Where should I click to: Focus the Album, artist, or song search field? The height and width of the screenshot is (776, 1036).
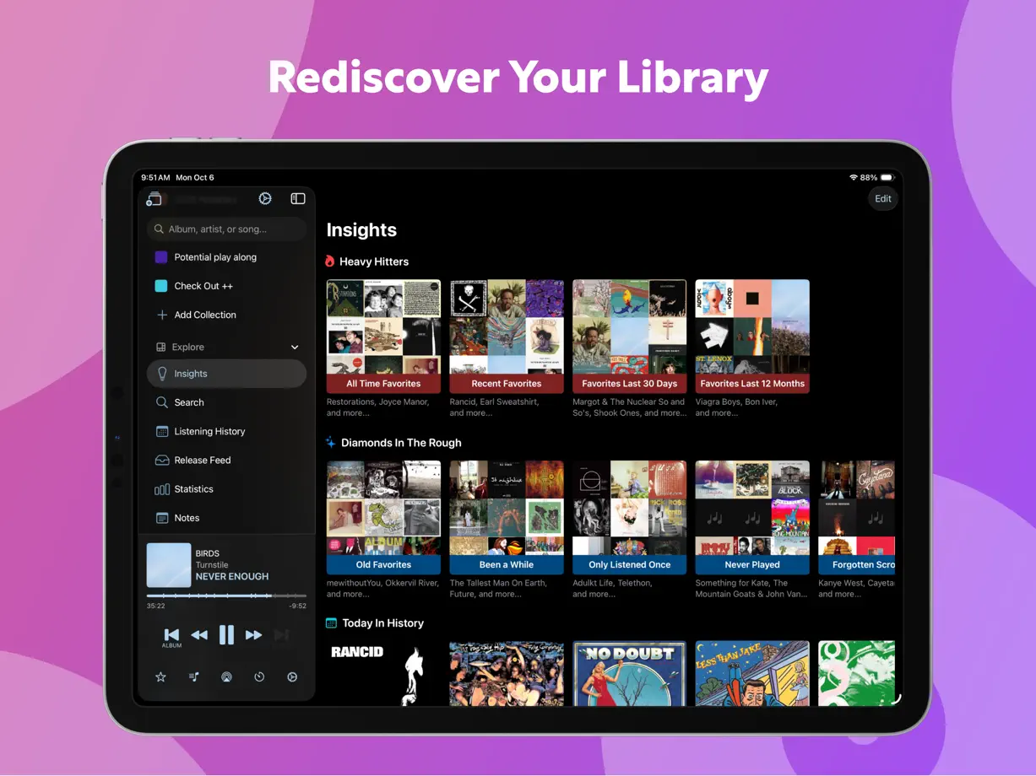pos(226,229)
